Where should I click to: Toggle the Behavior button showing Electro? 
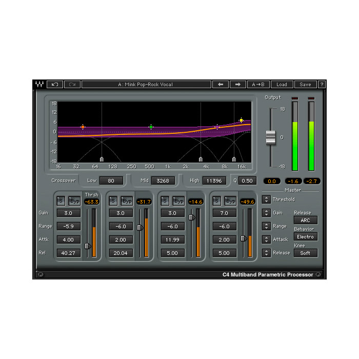[306, 237]
